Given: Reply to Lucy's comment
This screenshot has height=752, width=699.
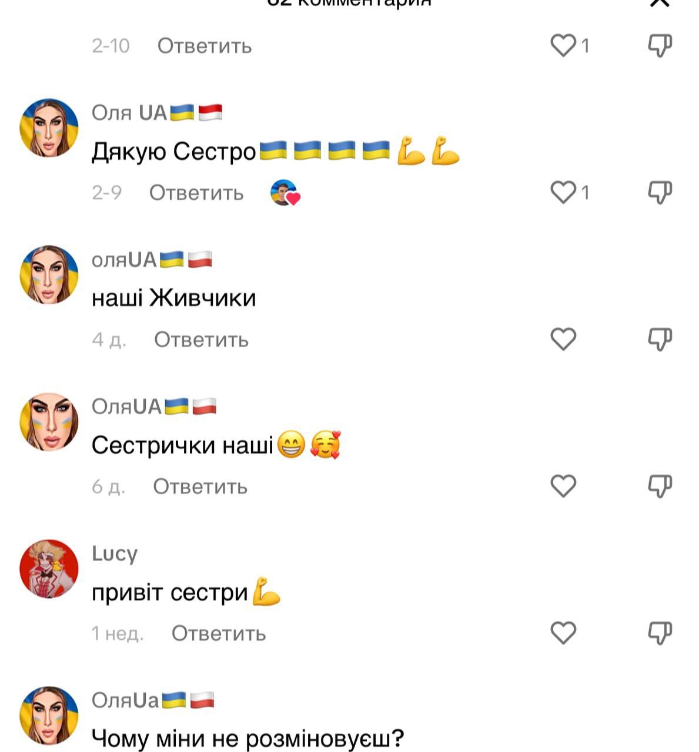Looking at the screenshot, I should [x=219, y=633].
